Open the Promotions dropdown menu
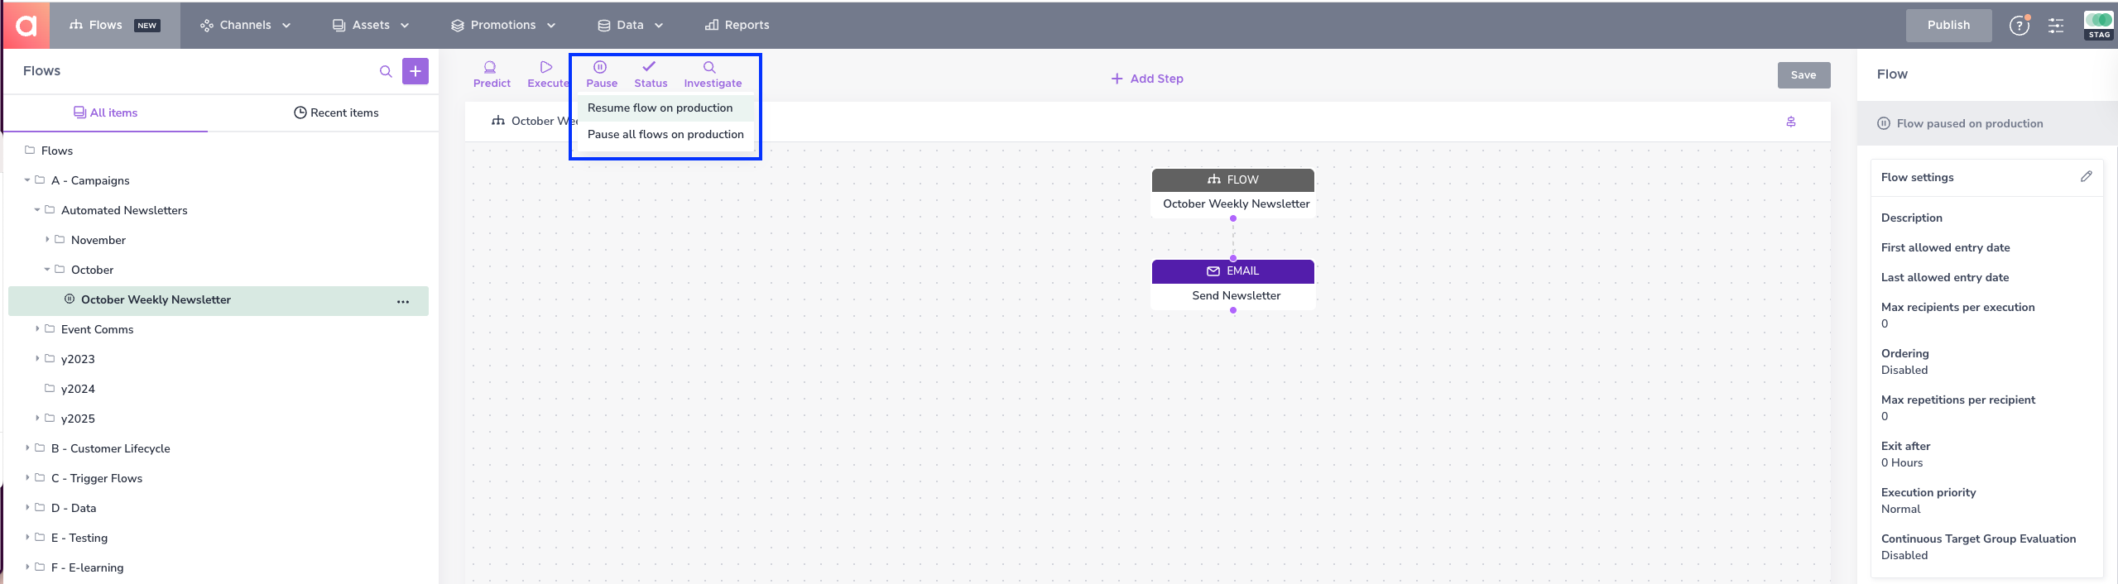This screenshot has width=2118, height=584. pyautogui.click(x=503, y=25)
